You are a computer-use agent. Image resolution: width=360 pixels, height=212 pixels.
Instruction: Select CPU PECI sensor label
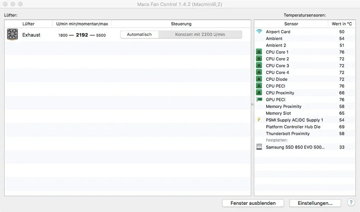[276, 86]
